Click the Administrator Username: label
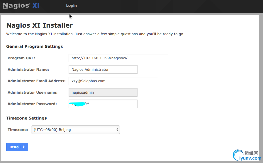 coord(33,93)
